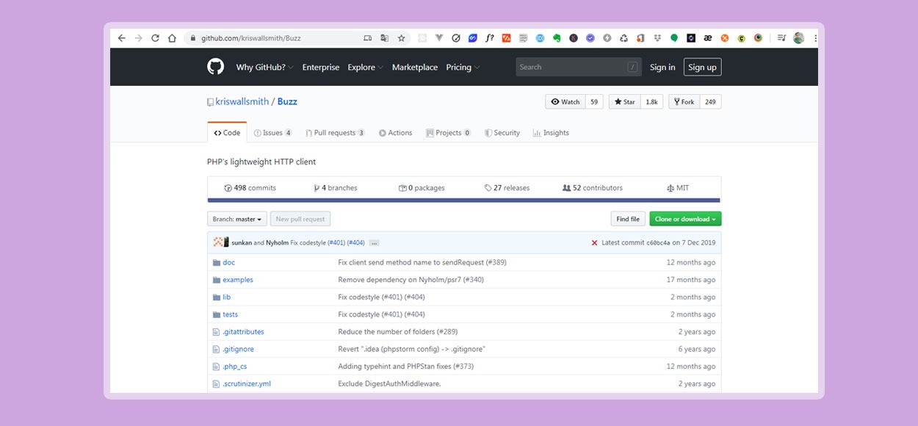Expand the commit message ellipsis
The width and height of the screenshot is (918, 426).
tap(374, 242)
